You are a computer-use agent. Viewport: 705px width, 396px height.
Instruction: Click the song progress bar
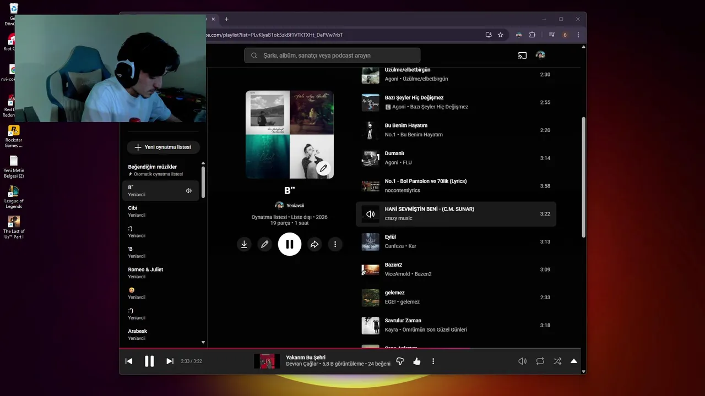tap(350, 348)
